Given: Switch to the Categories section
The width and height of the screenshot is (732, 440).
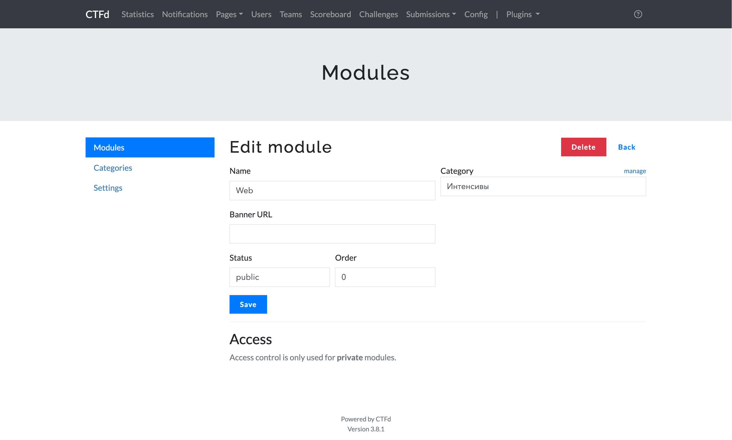Looking at the screenshot, I should 113,167.
